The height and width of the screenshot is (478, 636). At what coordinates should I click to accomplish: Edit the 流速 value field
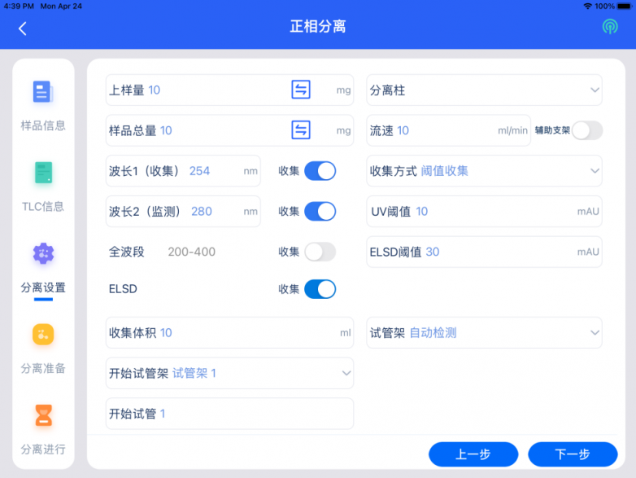point(448,130)
